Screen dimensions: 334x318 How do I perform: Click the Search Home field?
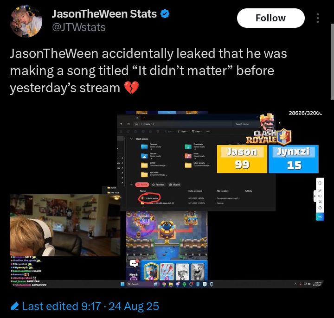(x=243, y=124)
